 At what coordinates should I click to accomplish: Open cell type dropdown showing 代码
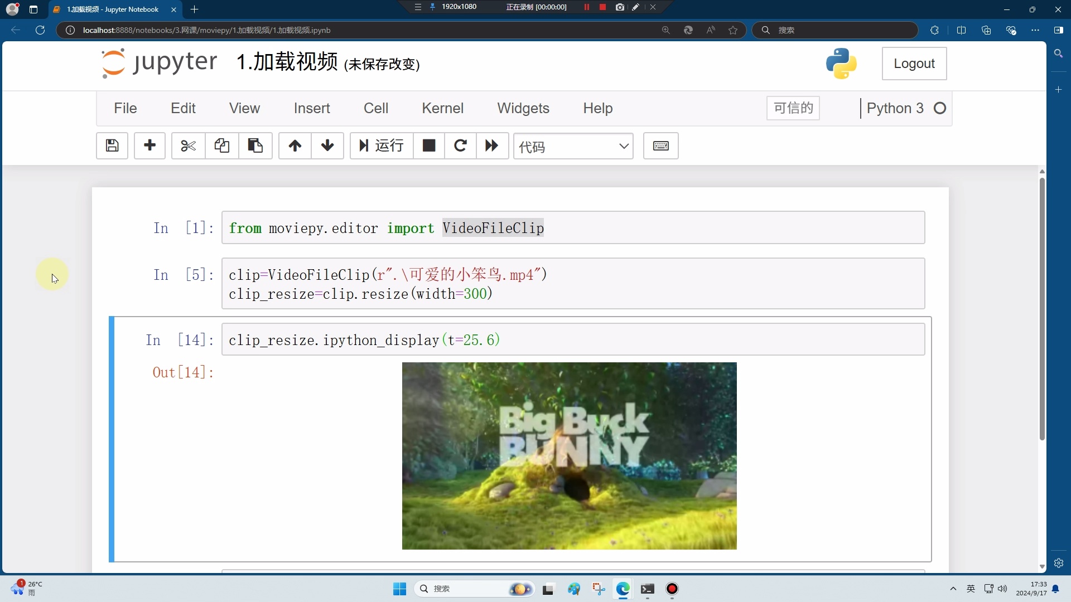tap(573, 147)
